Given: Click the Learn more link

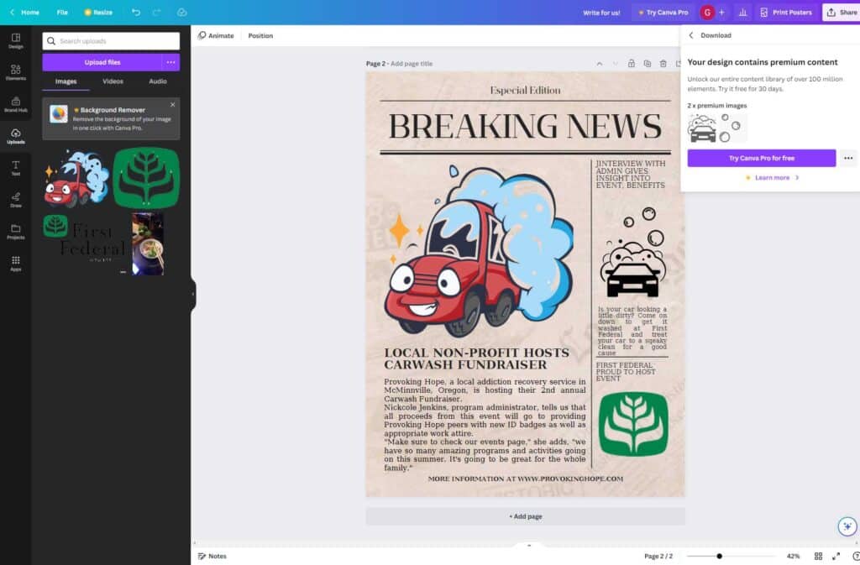Looking at the screenshot, I should (772, 178).
